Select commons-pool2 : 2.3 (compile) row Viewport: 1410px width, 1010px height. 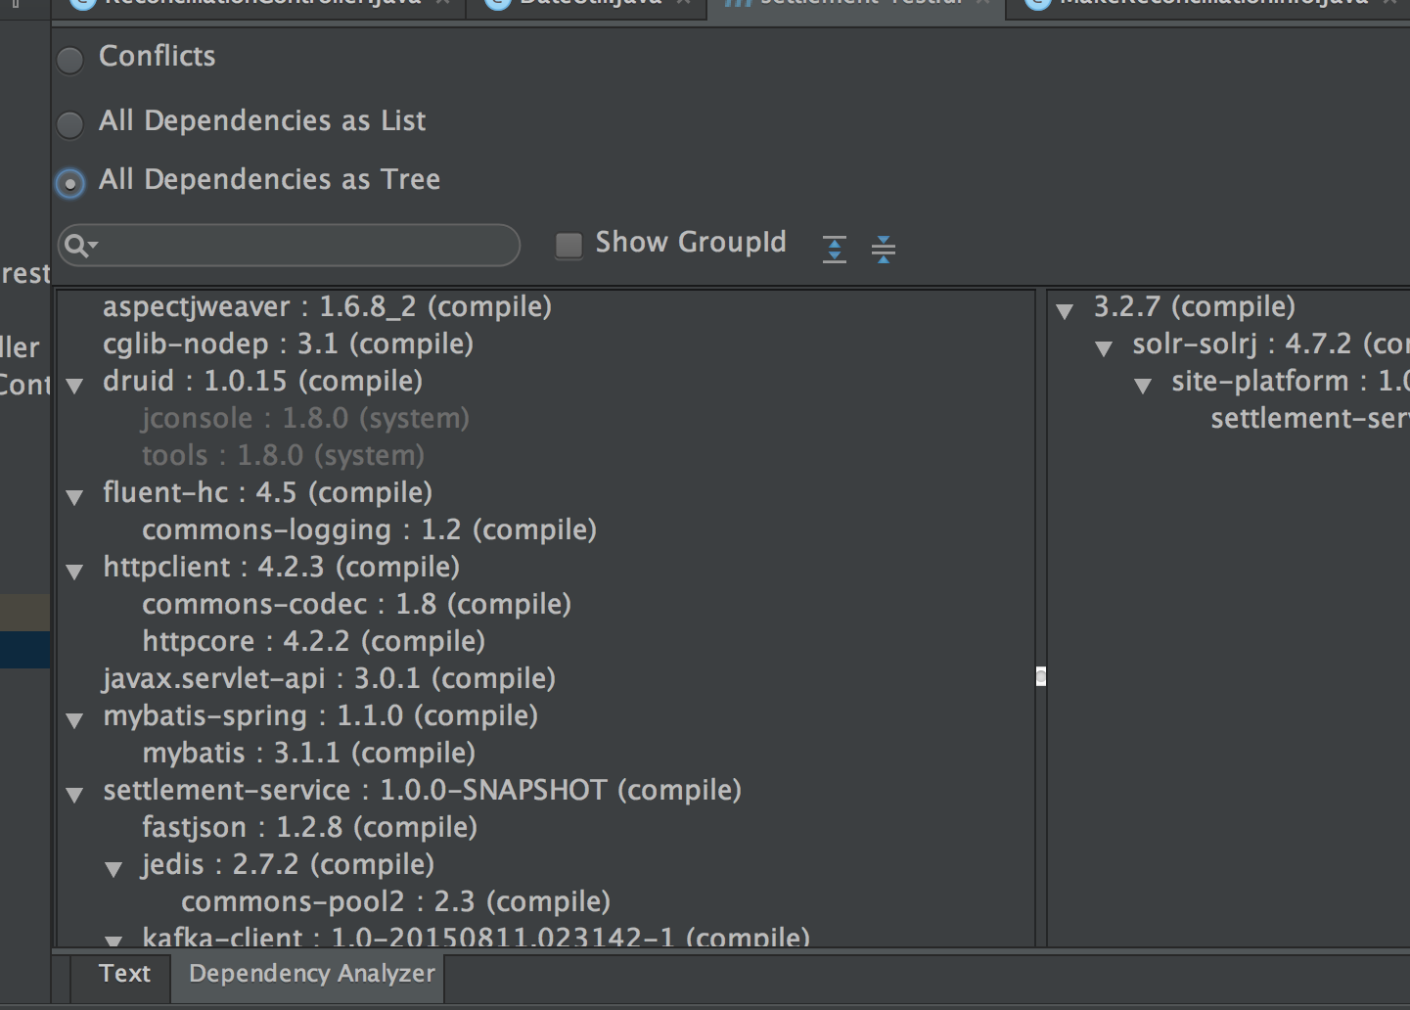point(395,902)
